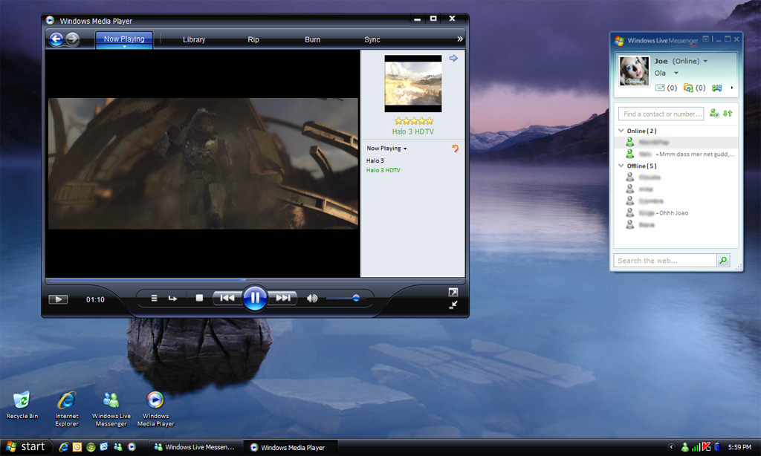The image size is (761, 456).
Task: Click the add a contact icon in Messenger
Action: tap(713, 114)
